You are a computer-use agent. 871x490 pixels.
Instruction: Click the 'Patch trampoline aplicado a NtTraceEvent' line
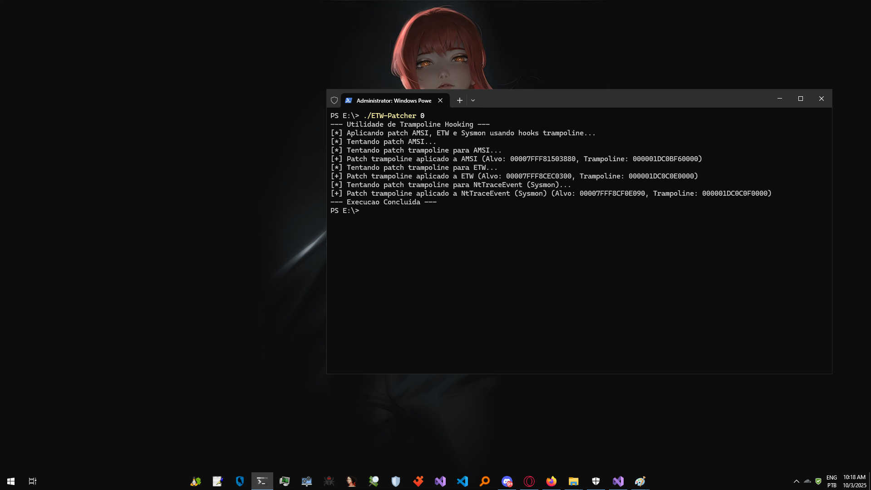551,193
